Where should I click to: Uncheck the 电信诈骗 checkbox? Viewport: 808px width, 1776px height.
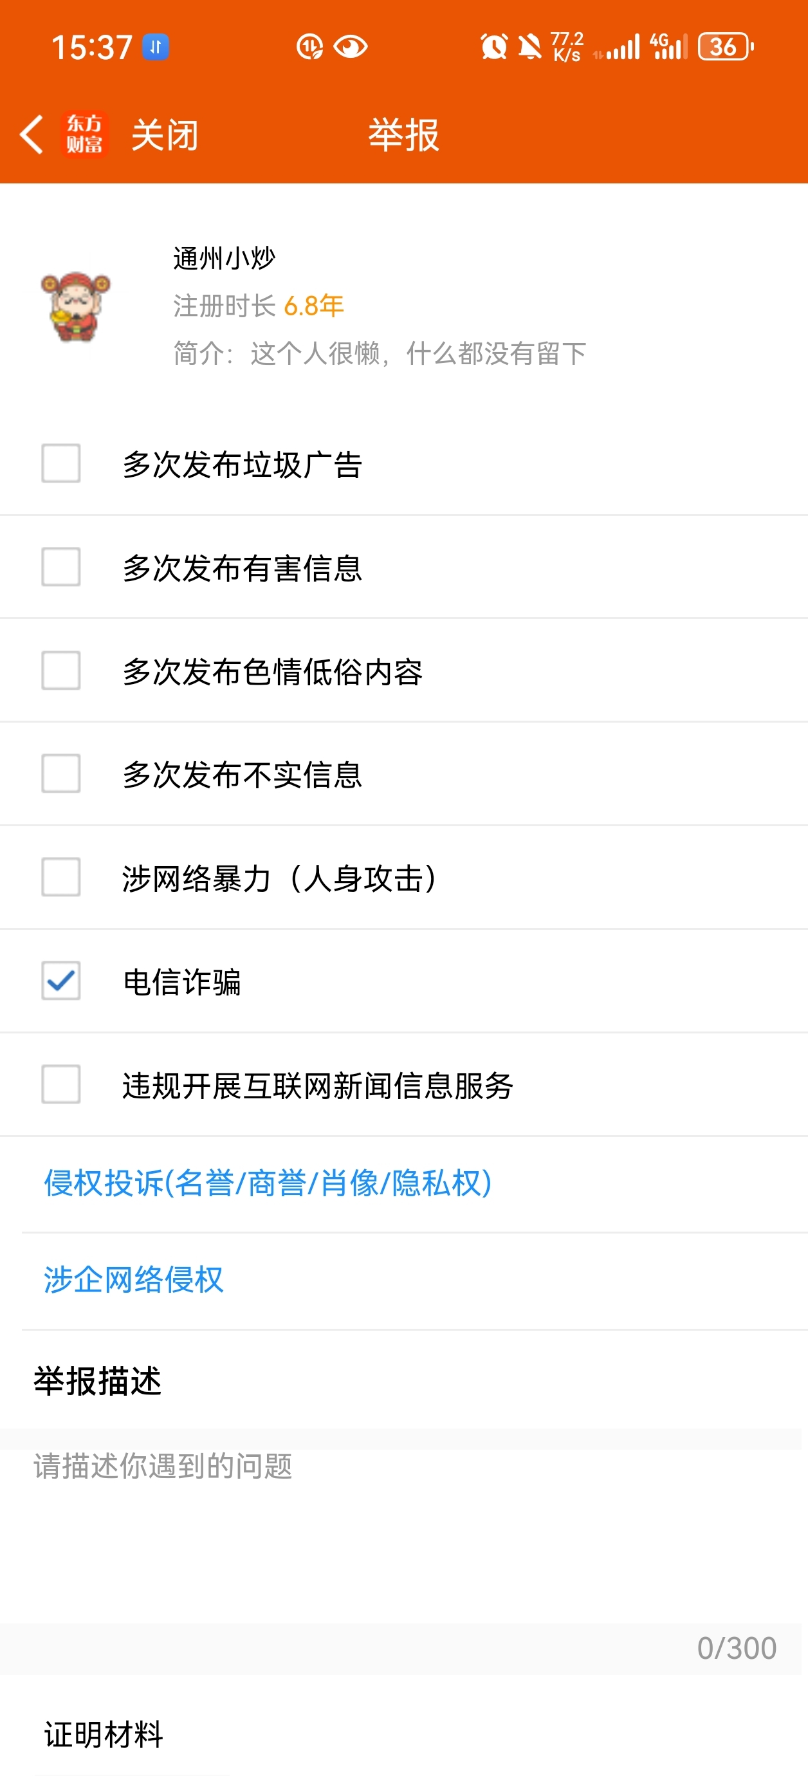pos(60,981)
